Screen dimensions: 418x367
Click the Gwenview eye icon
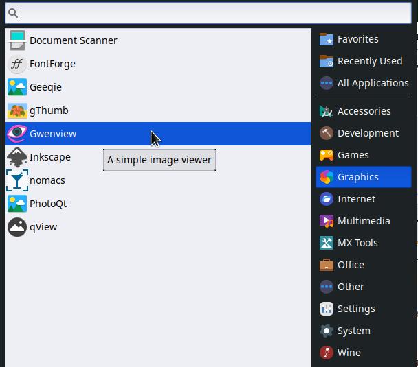17,134
